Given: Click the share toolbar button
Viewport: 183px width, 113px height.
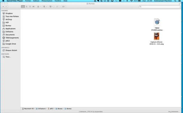Looking at the screenshot, I should (57, 7).
